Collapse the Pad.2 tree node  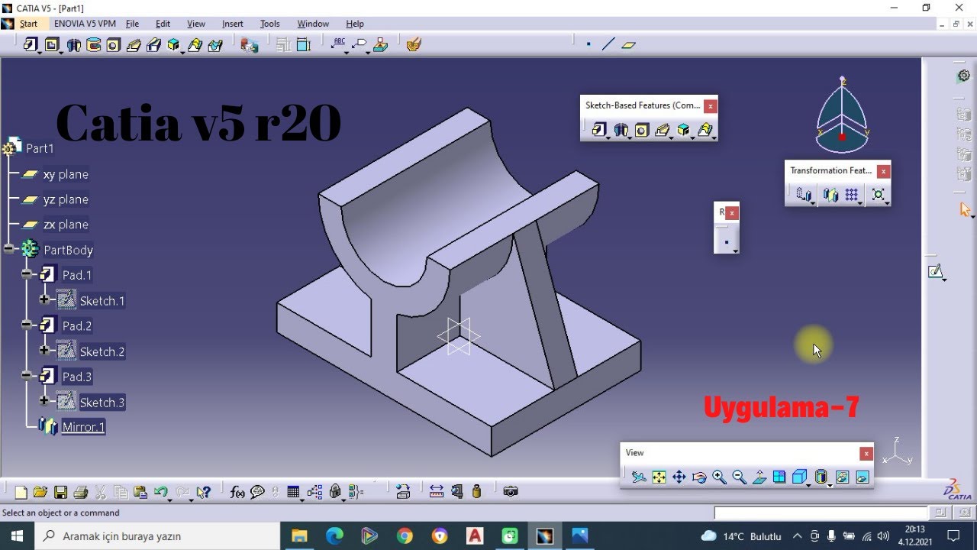pyautogui.click(x=27, y=325)
